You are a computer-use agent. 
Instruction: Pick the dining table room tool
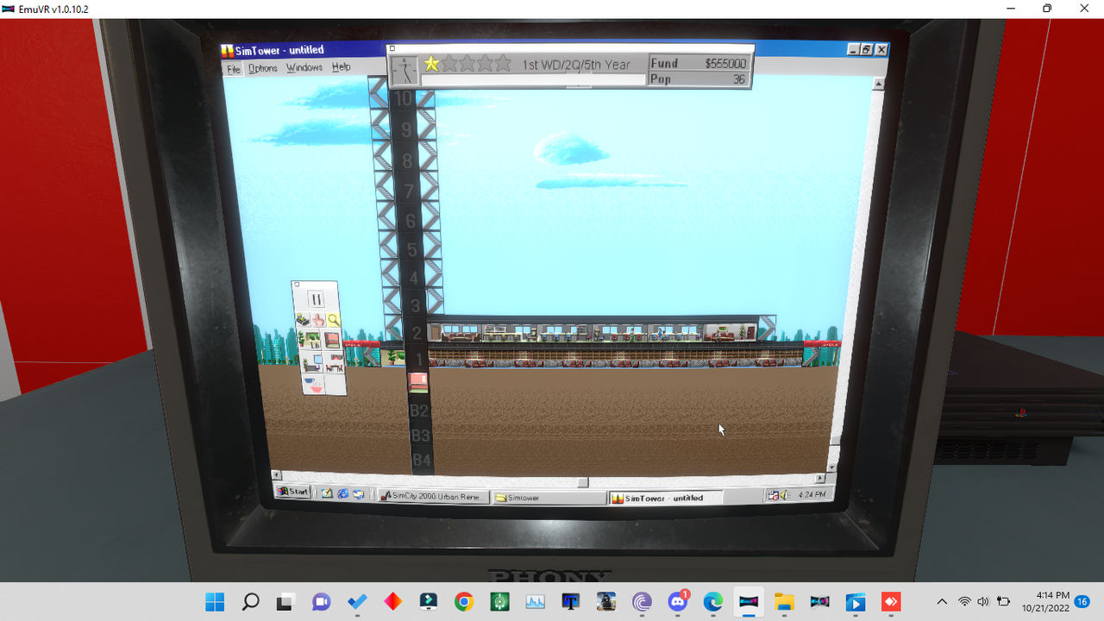coord(334,362)
